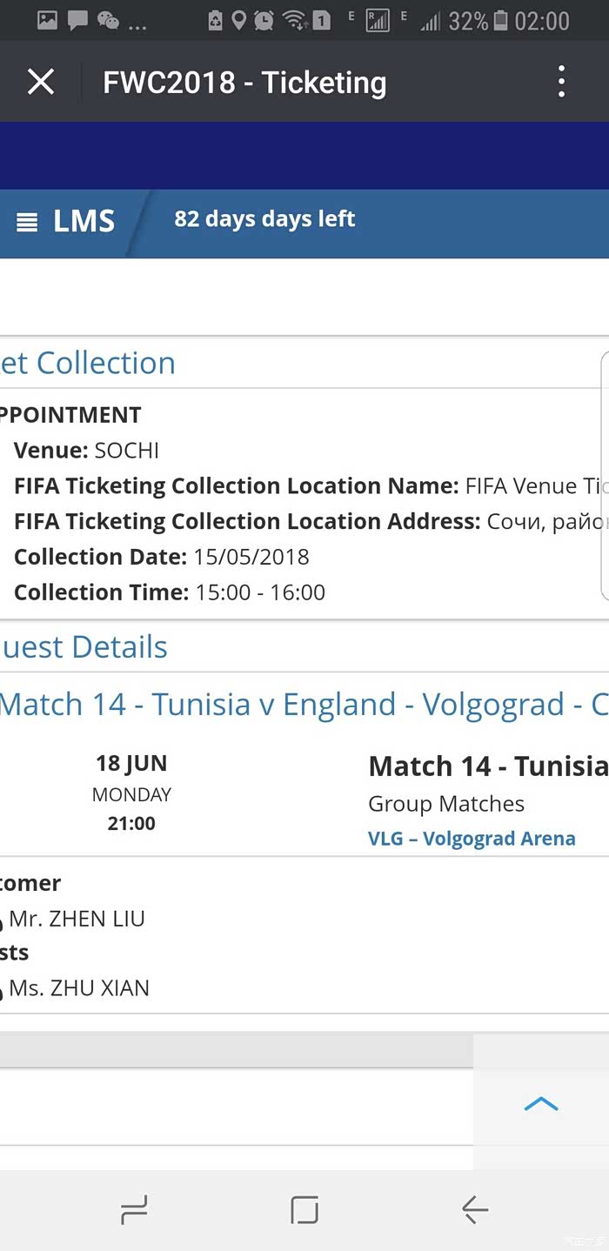Open the three-dot overflow menu

tap(561, 82)
